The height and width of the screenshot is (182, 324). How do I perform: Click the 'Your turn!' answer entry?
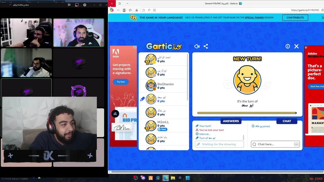(x=205, y=126)
